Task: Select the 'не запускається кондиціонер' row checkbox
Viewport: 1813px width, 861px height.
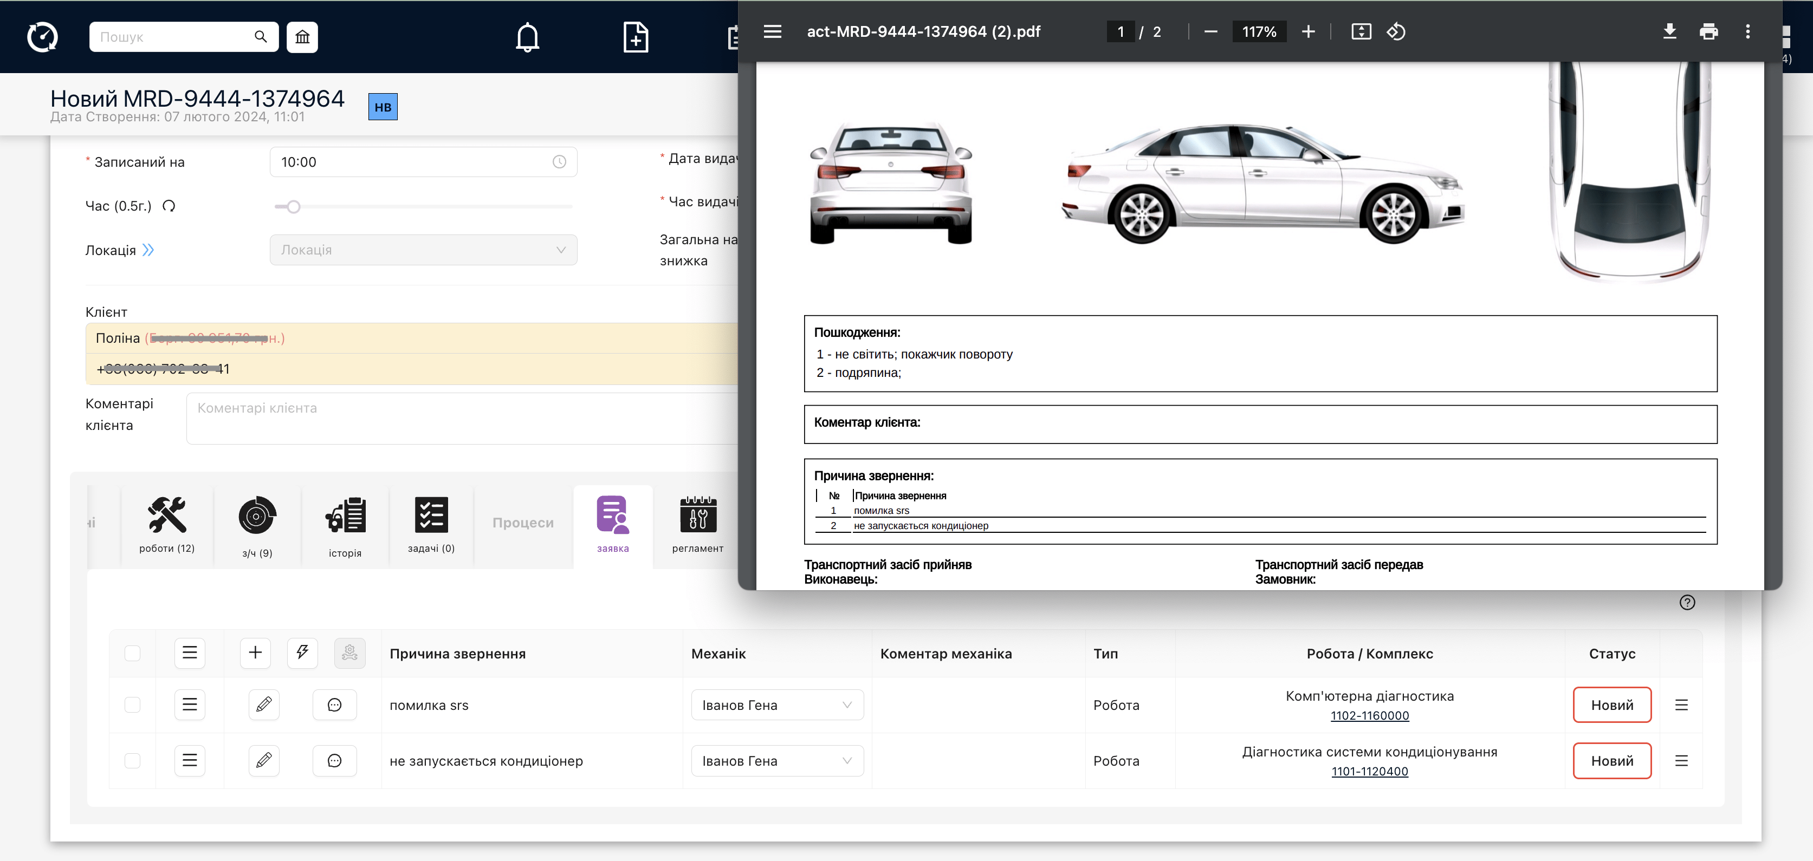Action: coord(132,760)
